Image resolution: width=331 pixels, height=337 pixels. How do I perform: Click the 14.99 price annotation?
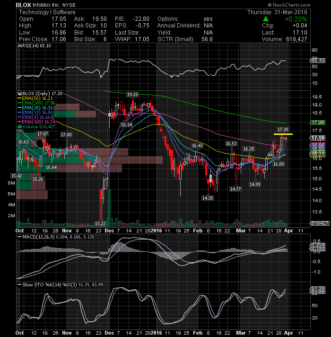[255, 185]
